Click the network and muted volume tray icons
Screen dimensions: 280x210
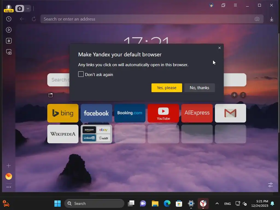click(x=241, y=203)
